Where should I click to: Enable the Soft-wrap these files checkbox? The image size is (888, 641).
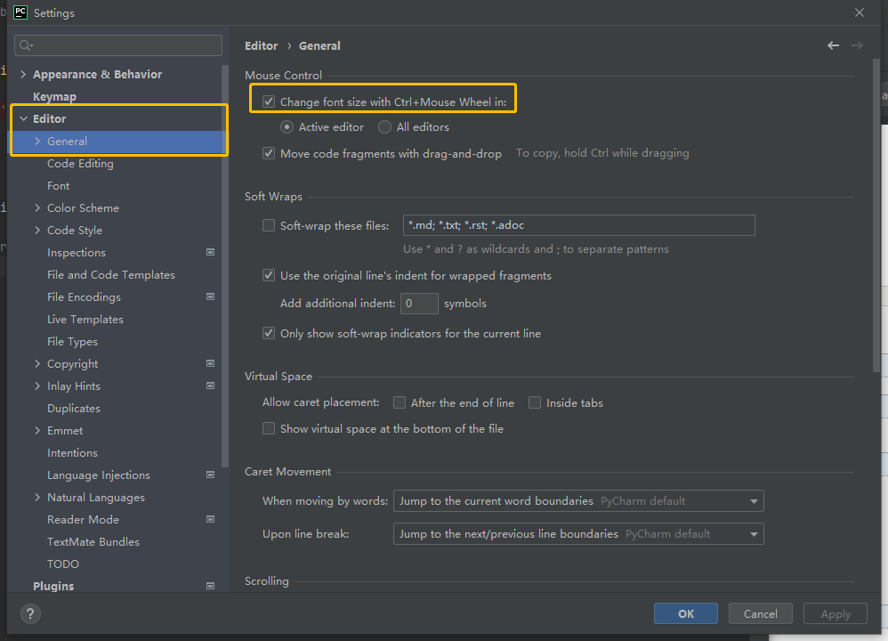pos(269,226)
